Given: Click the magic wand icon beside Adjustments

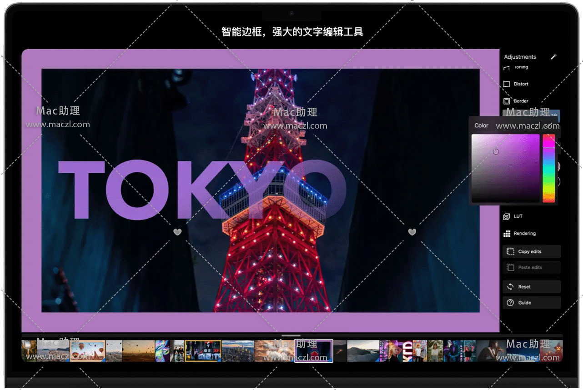Looking at the screenshot, I should 553,57.
